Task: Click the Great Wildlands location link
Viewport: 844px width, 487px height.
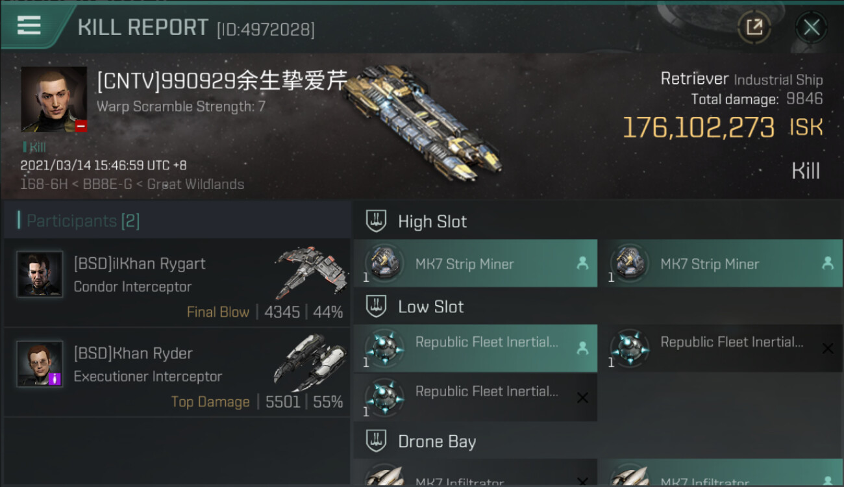Action: 195,184
